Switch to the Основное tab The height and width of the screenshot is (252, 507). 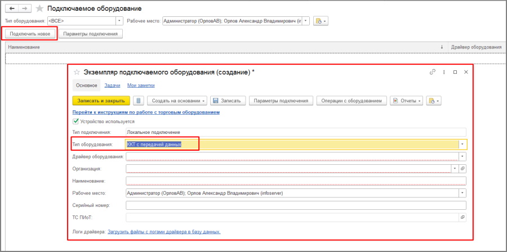click(x=87, y=85)
